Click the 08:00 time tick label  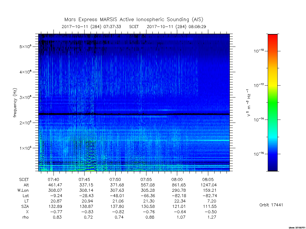(177, 180)
